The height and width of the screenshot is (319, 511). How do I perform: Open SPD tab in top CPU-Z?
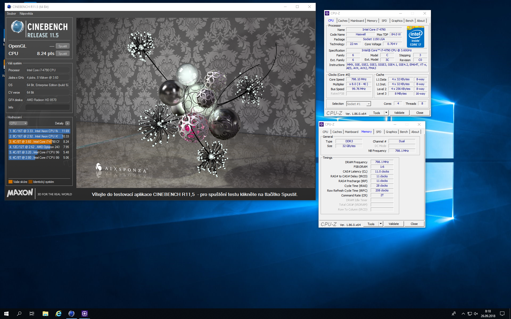384,21
